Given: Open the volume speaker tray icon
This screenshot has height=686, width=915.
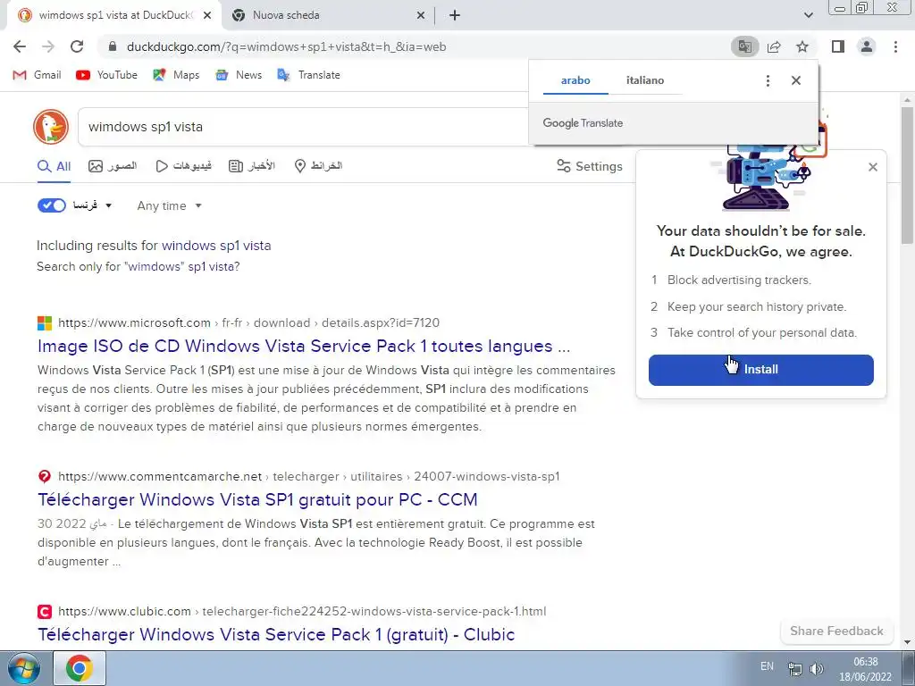Looking at the screenshot, I should (817, 668).
